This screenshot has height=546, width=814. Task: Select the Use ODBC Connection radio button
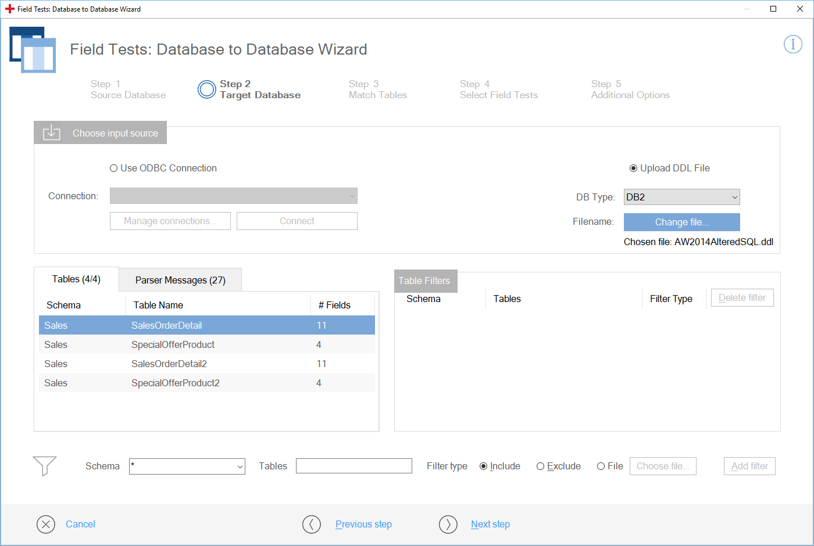tap(114, 168)
